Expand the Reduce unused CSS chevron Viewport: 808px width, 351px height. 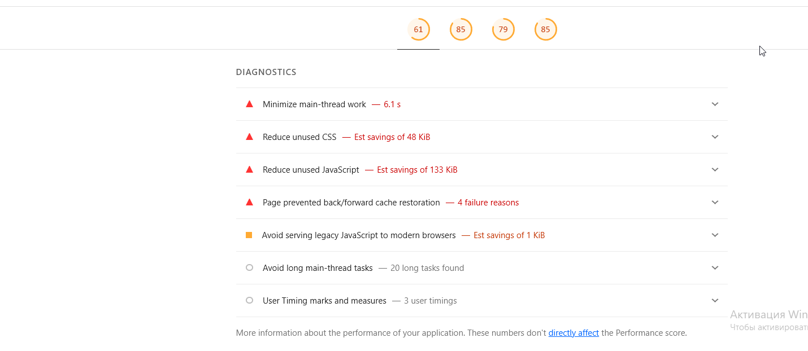pyautogui.click(x=715, y=137)
